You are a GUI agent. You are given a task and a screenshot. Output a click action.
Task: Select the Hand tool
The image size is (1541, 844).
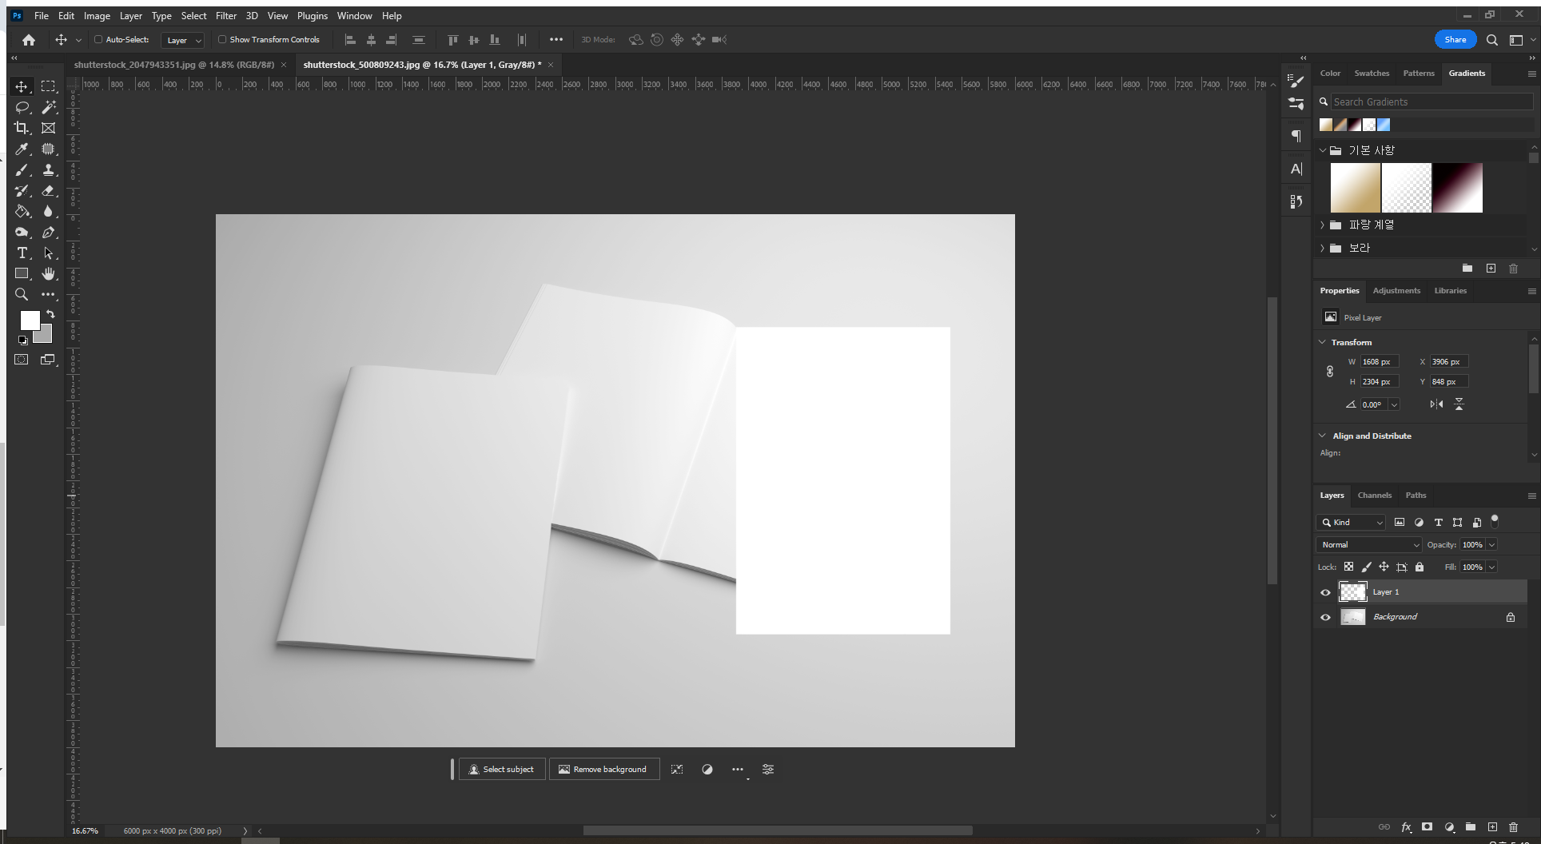click(49, 273)
